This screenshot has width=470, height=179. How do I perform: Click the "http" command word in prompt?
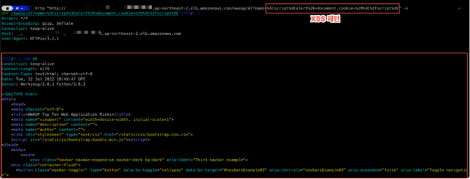point(39,8)
